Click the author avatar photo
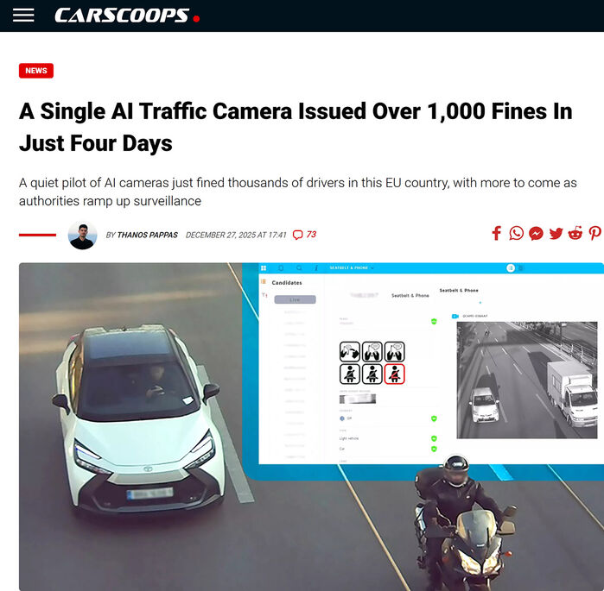604x591 pixels. coord(82,236)
